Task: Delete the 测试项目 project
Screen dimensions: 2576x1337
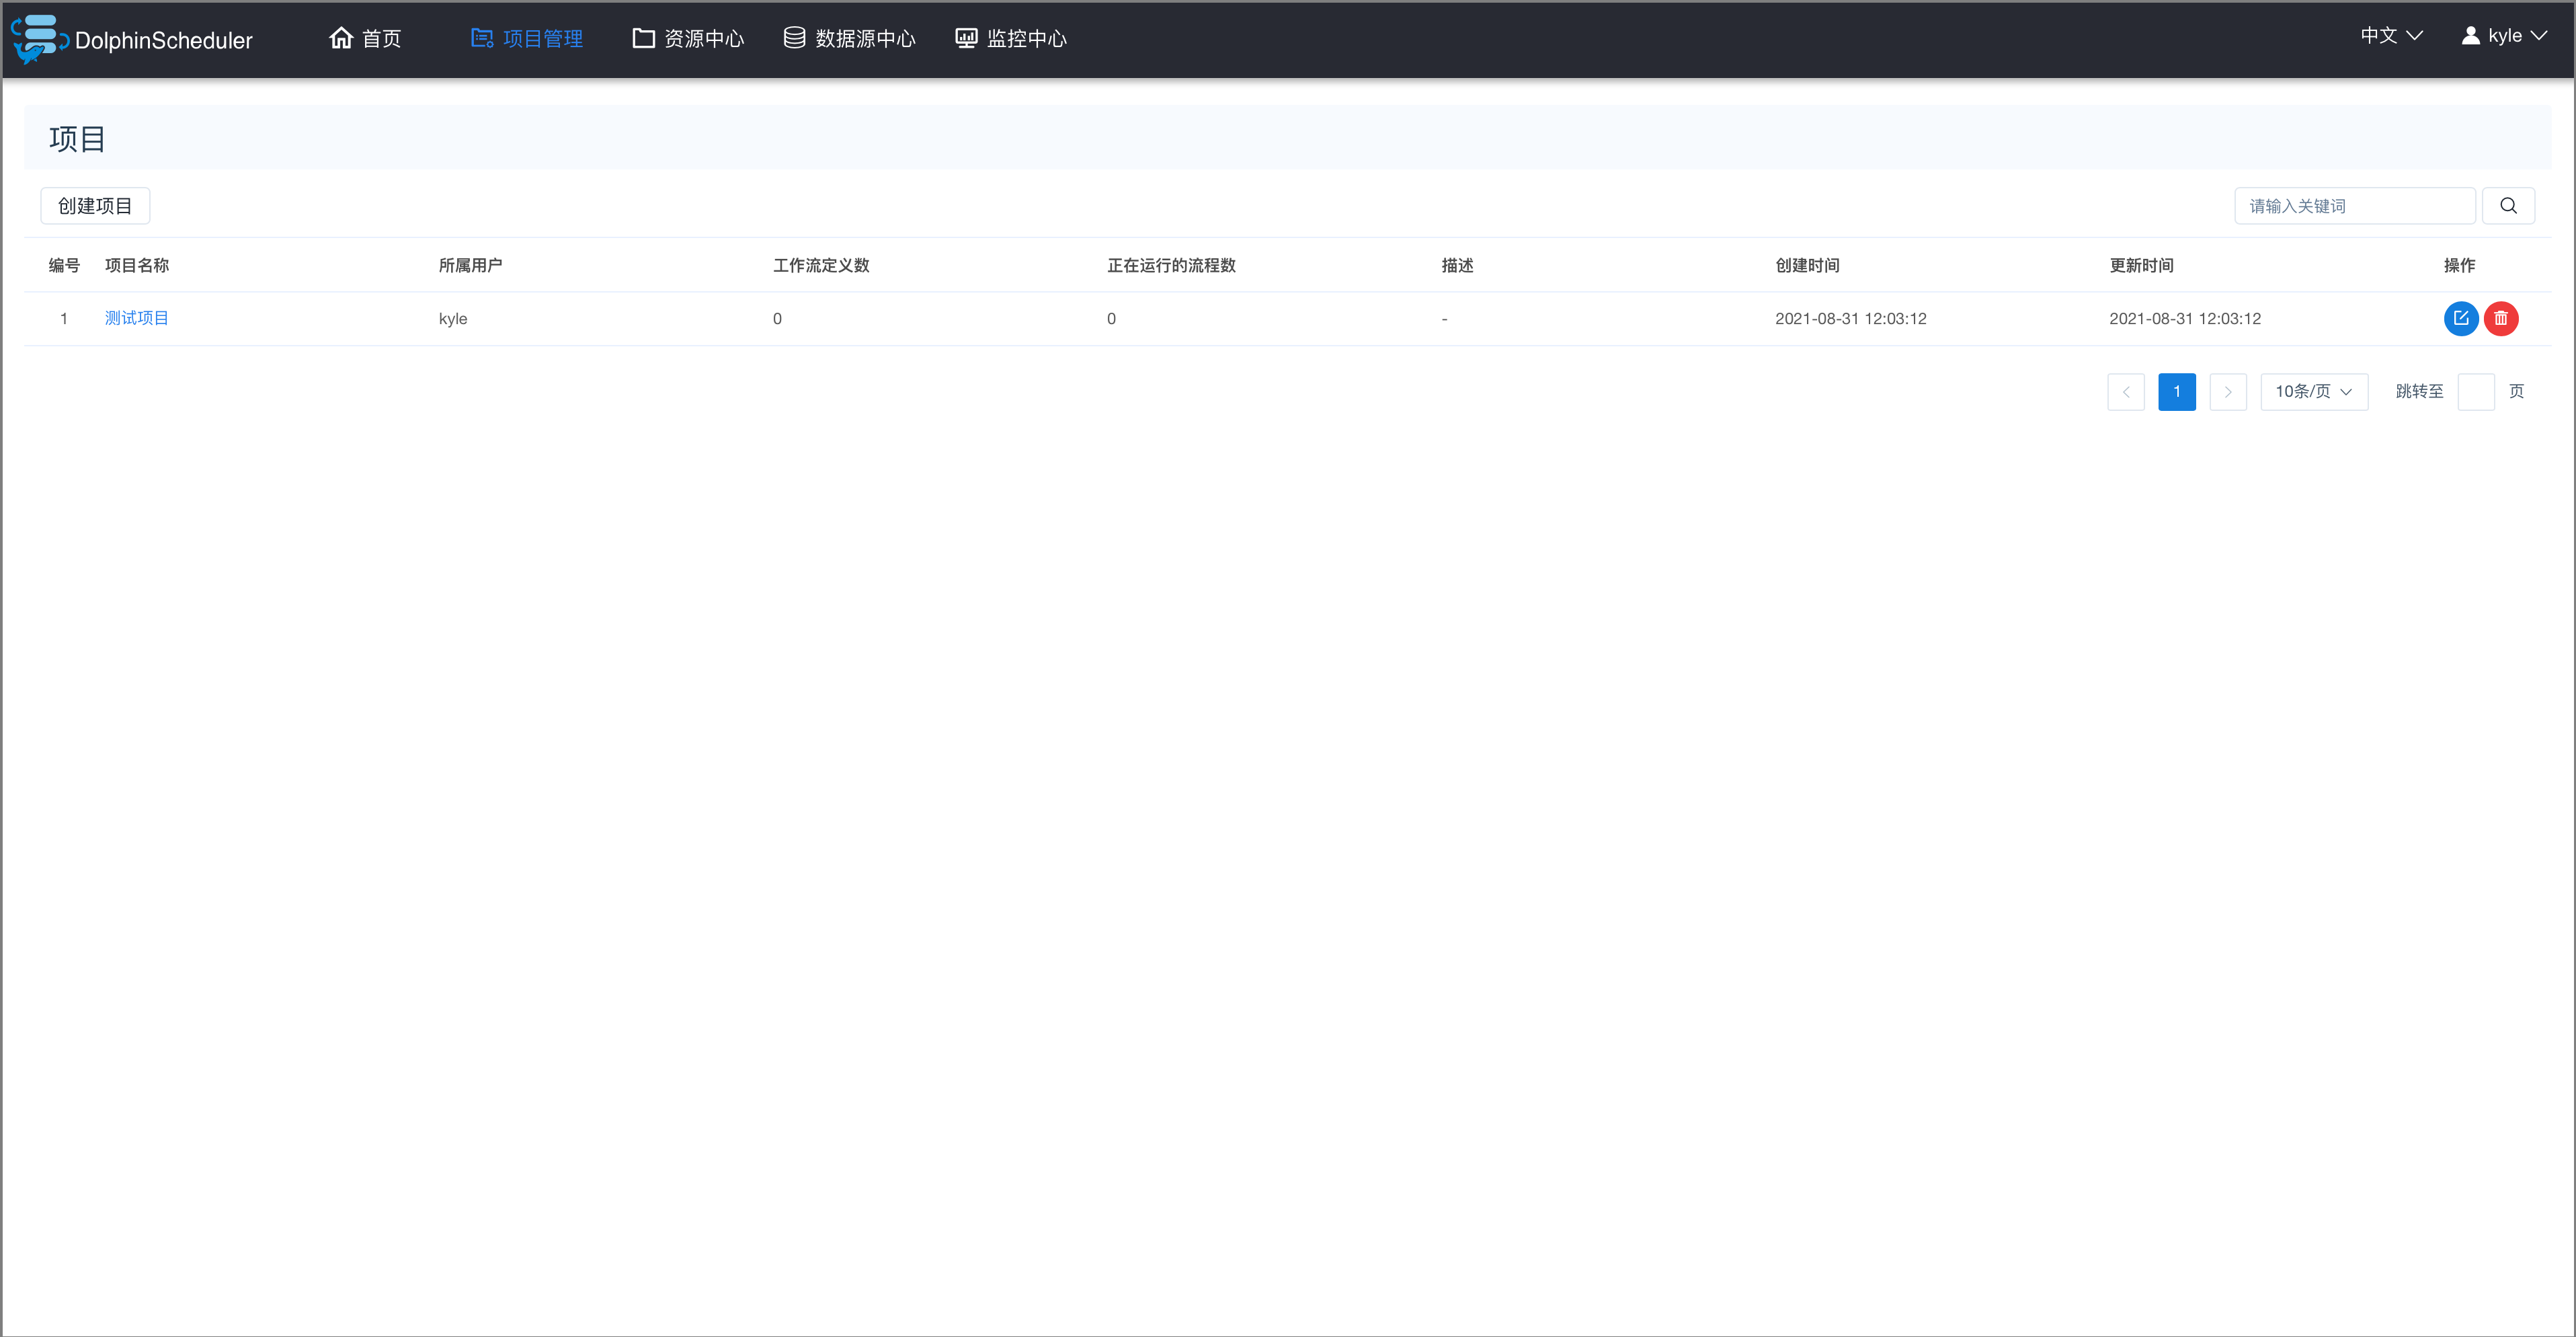Action: tap(2502, 318)
